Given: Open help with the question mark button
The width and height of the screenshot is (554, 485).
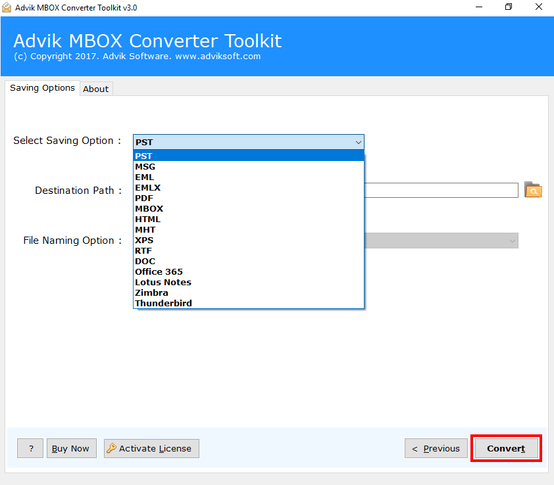Looking at the screenshot, I should coord(30,448).
